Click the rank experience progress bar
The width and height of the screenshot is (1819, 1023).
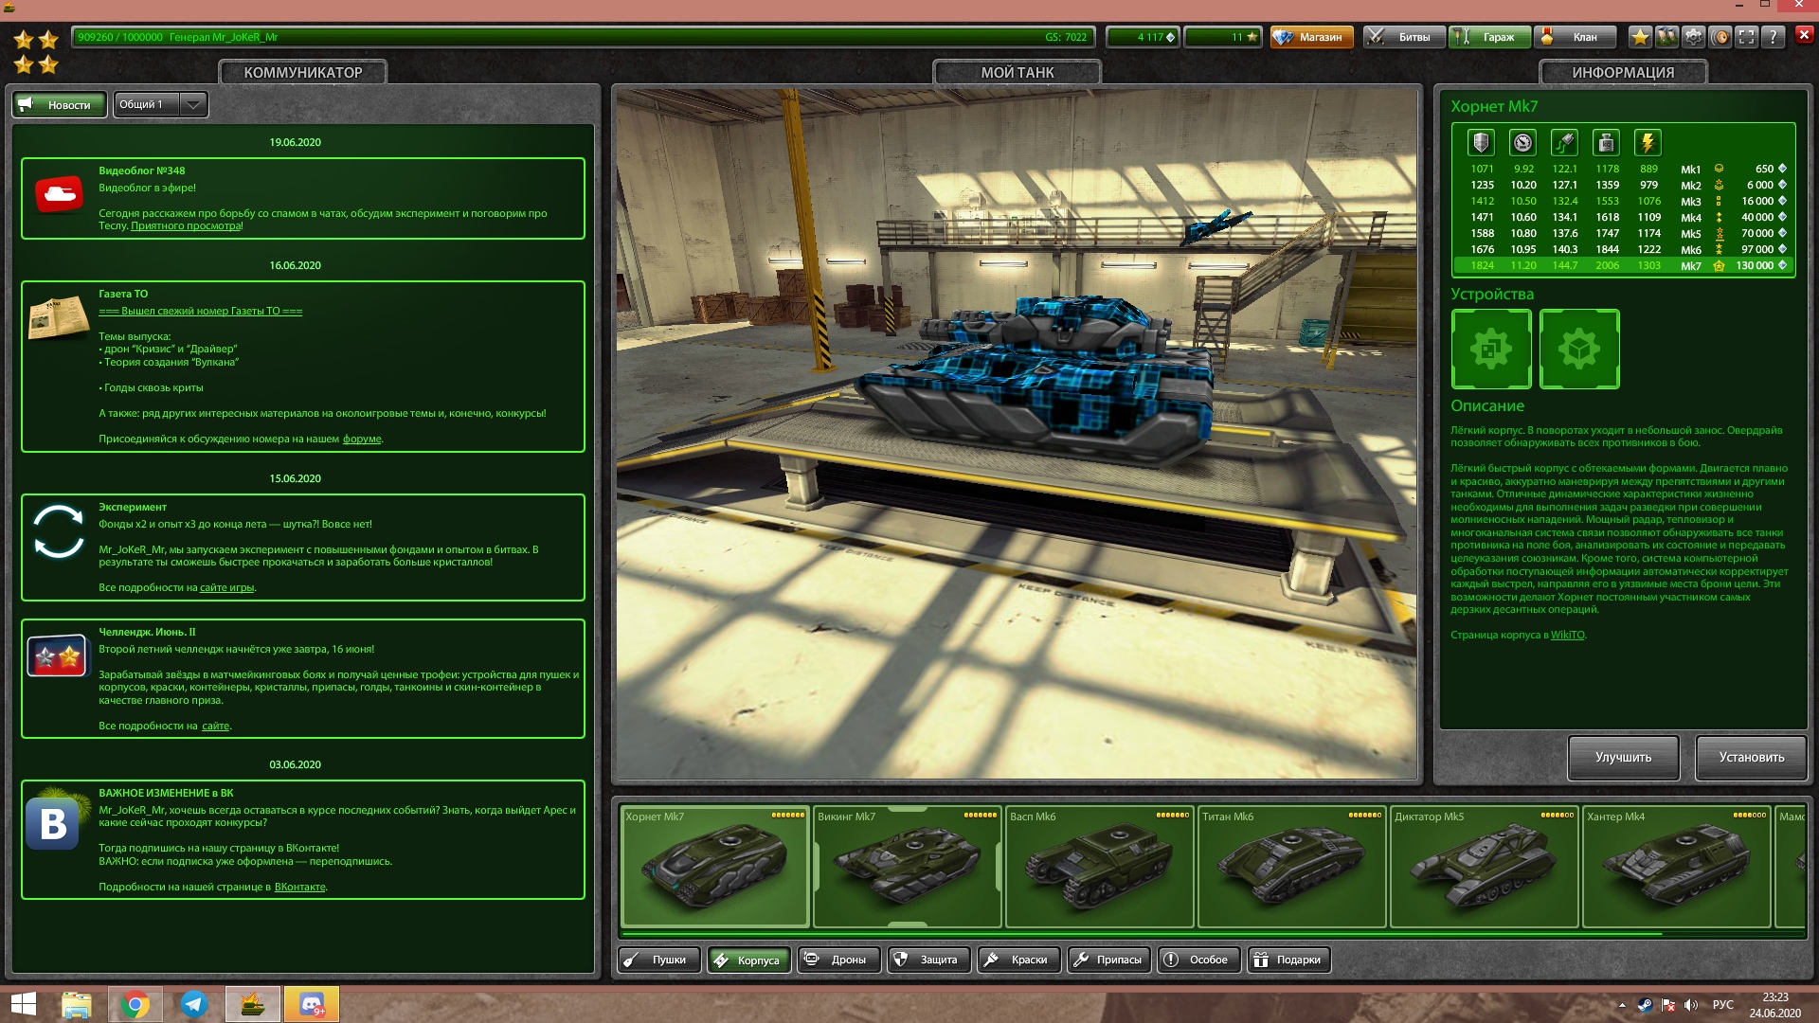point(583,37)
